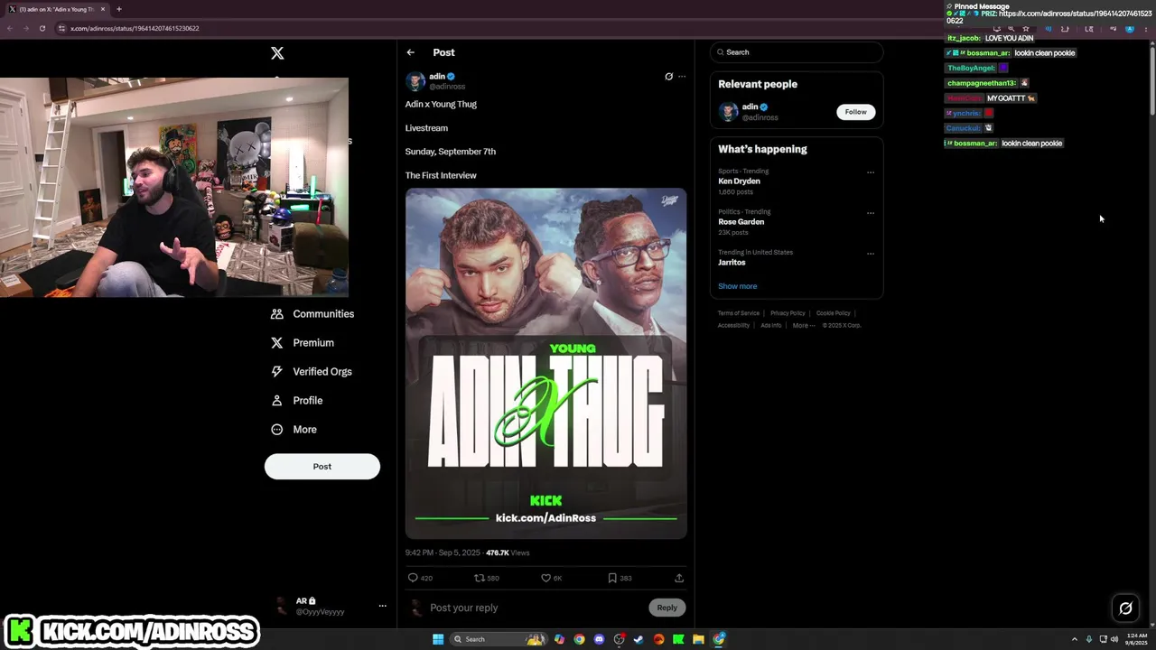Open options for the Ken Dryden trend
The height and width of the screenshot is (650, 1156).
871,172
